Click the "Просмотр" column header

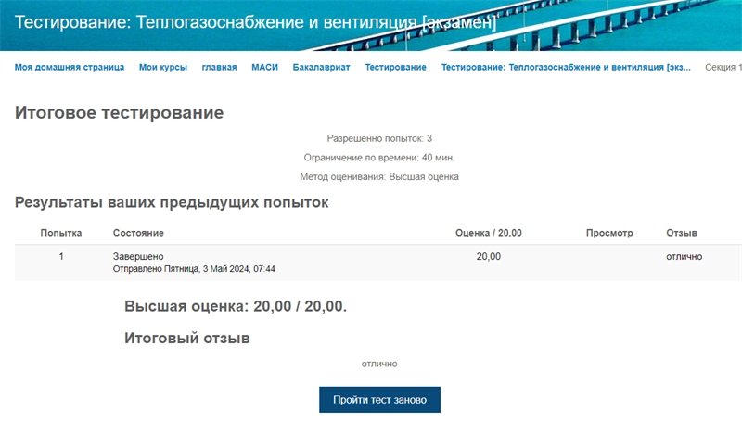(x=609, y=233)
